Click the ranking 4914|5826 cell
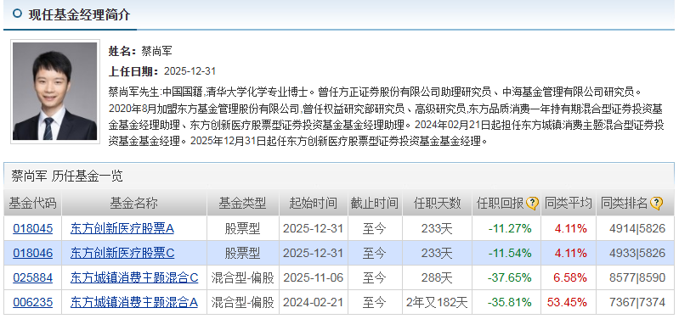This screenshot has height=319, width=679. (637, 229)
